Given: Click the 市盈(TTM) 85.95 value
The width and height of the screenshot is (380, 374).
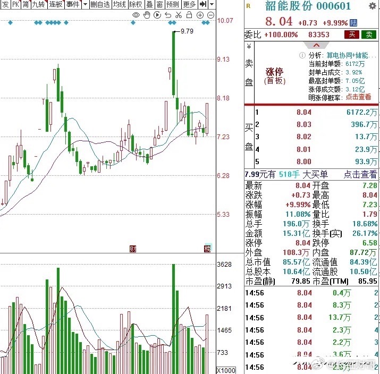Looking at the screenshot, I should pyautogui.click(x=368, y=281).
